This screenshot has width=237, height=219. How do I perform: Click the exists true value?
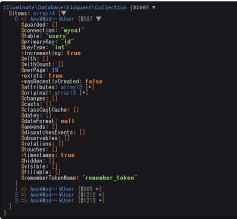(x=55, y=75)
